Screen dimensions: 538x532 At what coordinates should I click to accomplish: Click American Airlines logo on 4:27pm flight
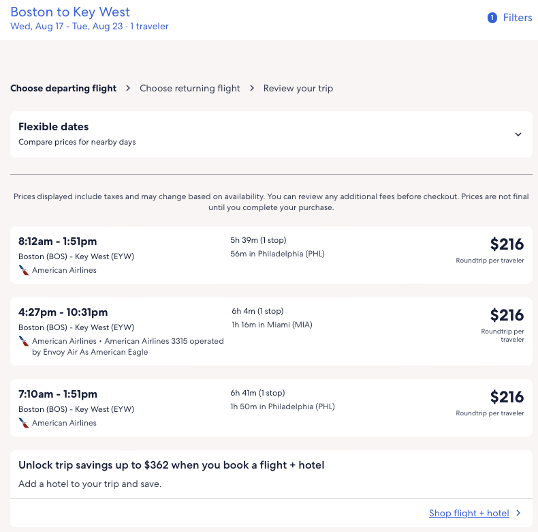point(24,341)
